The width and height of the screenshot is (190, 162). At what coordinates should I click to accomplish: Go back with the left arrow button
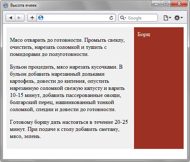(x=10, y=18)
